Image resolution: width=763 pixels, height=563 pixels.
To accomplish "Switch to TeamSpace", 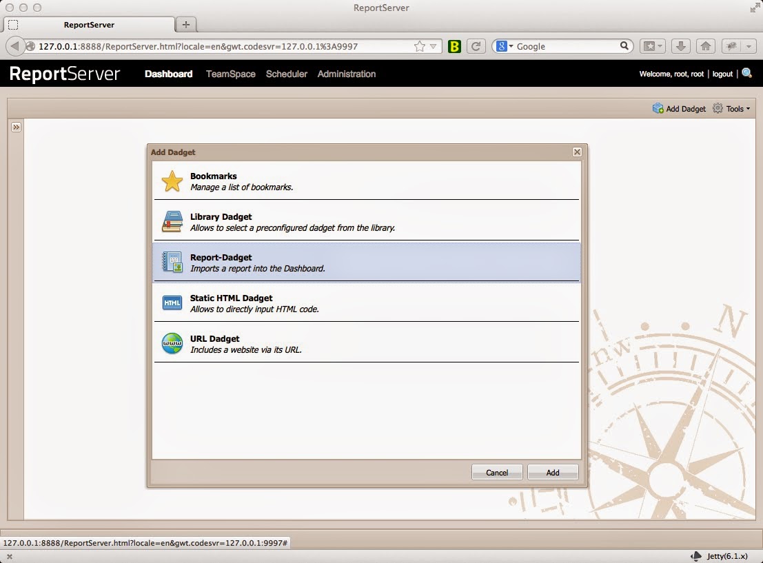I will (x=231, y=74).
